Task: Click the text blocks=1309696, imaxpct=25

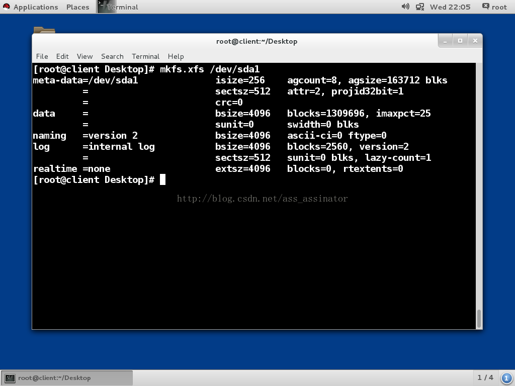Action: [359, 114]
